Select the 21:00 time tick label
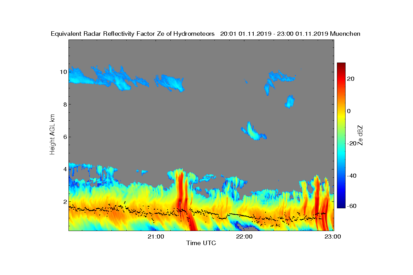413x275 pixels. pos(156,236)
